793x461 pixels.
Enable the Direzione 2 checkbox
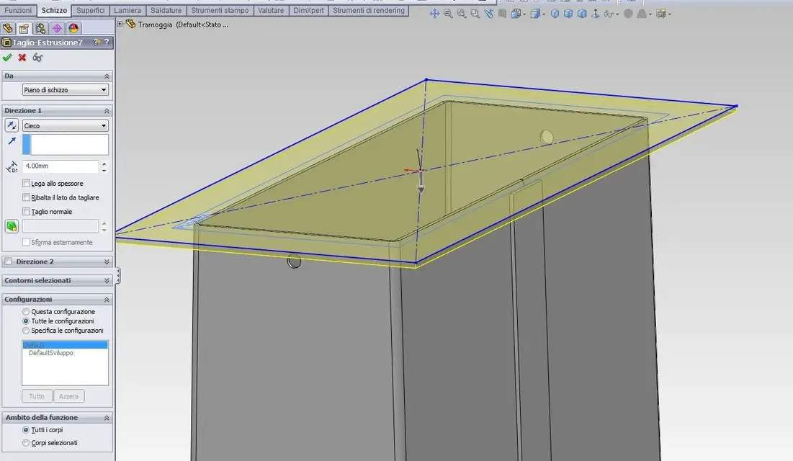(9, 261)
